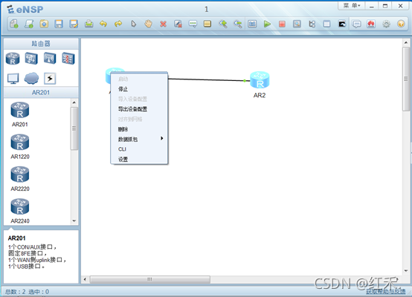Viewport: 412px width, 297px height.
Task: Select the cloud device category
Action: (31, 78)
